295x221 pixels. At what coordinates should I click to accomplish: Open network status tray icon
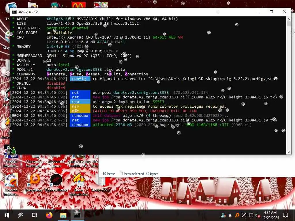click(251, 215)
